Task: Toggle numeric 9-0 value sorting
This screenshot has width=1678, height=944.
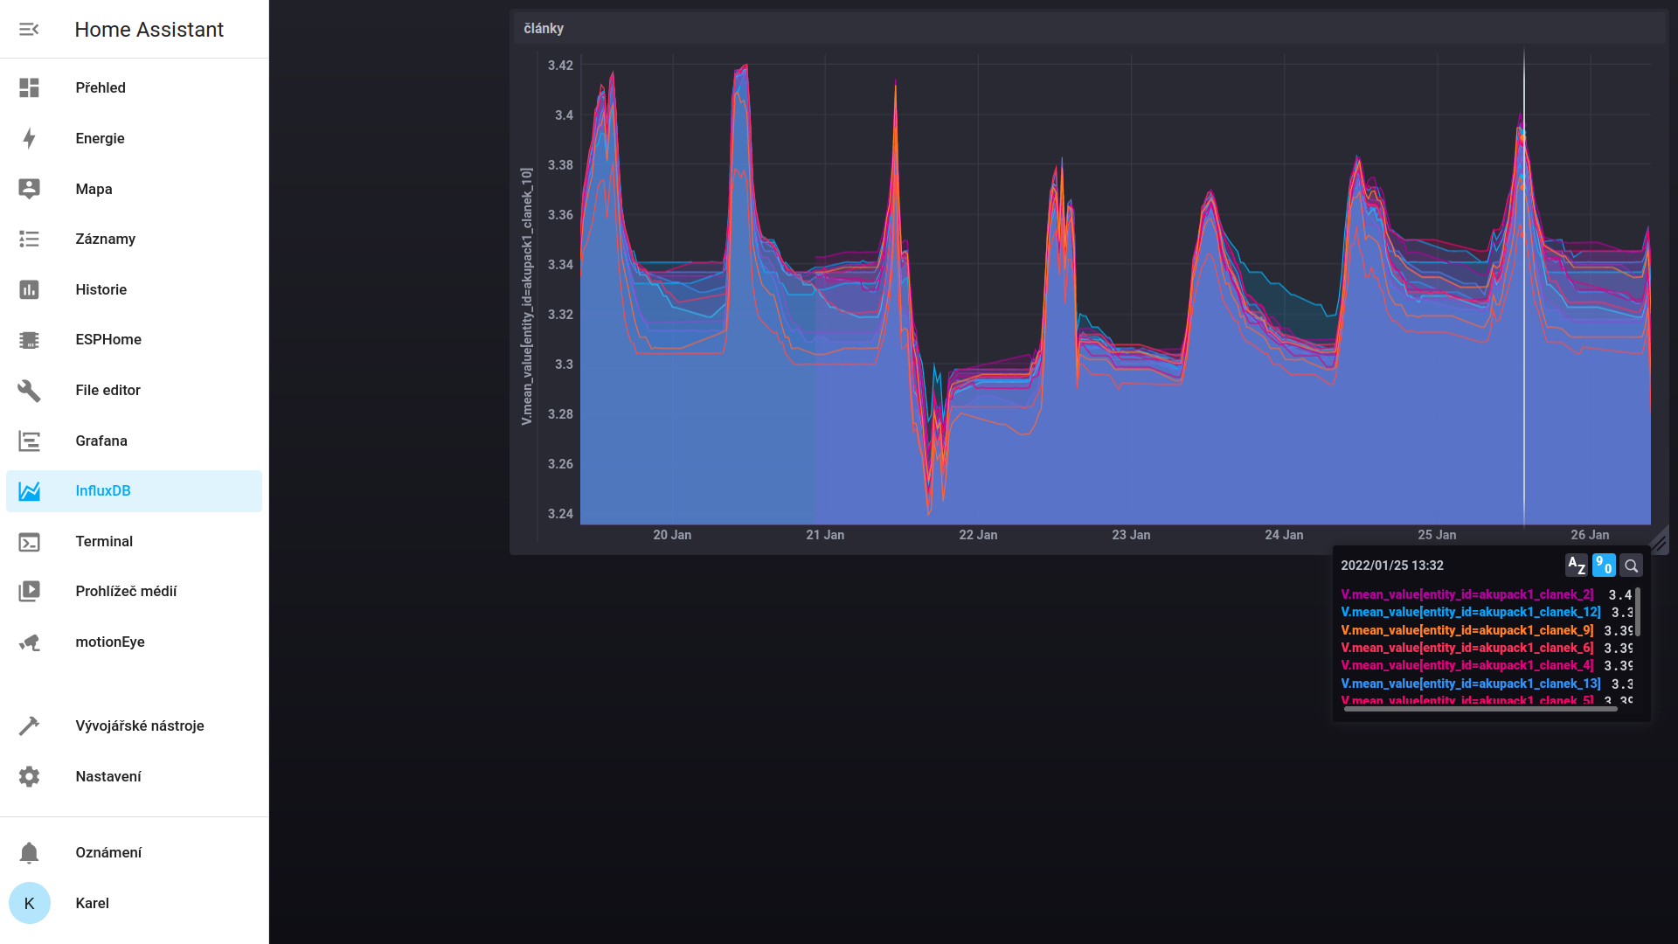Action: point(1604,566)
